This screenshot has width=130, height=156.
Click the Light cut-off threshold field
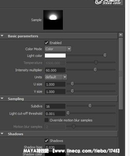[x=55, y=113]
